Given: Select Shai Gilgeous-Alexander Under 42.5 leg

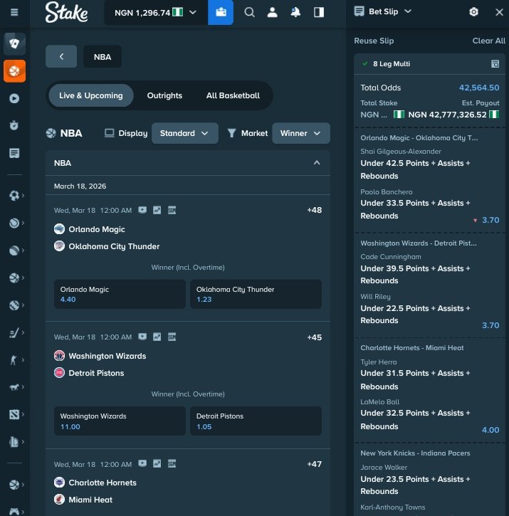Looking at the screenshot, I should click(415, 169).
